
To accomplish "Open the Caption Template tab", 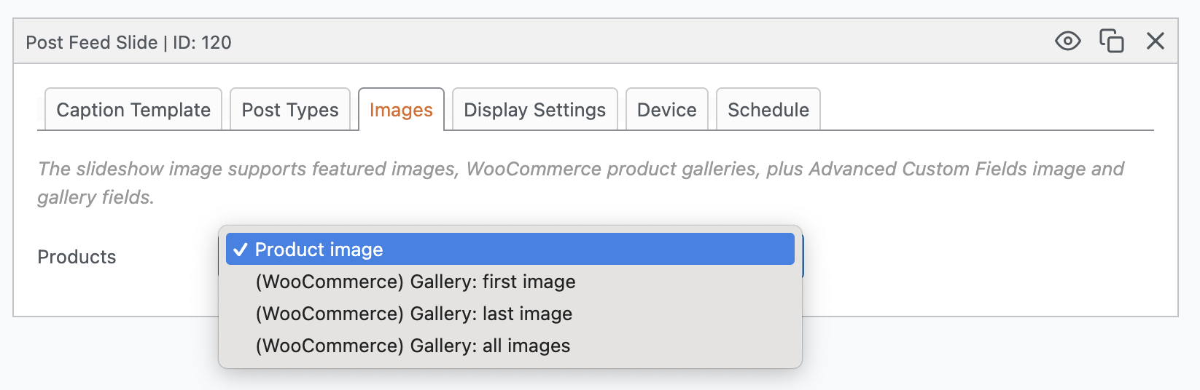I will [133, 110].
